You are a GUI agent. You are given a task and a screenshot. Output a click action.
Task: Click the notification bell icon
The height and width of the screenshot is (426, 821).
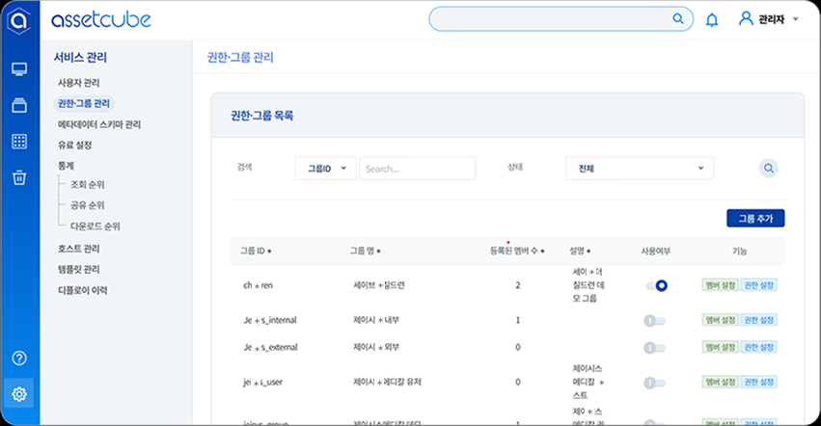pos(712,19)
